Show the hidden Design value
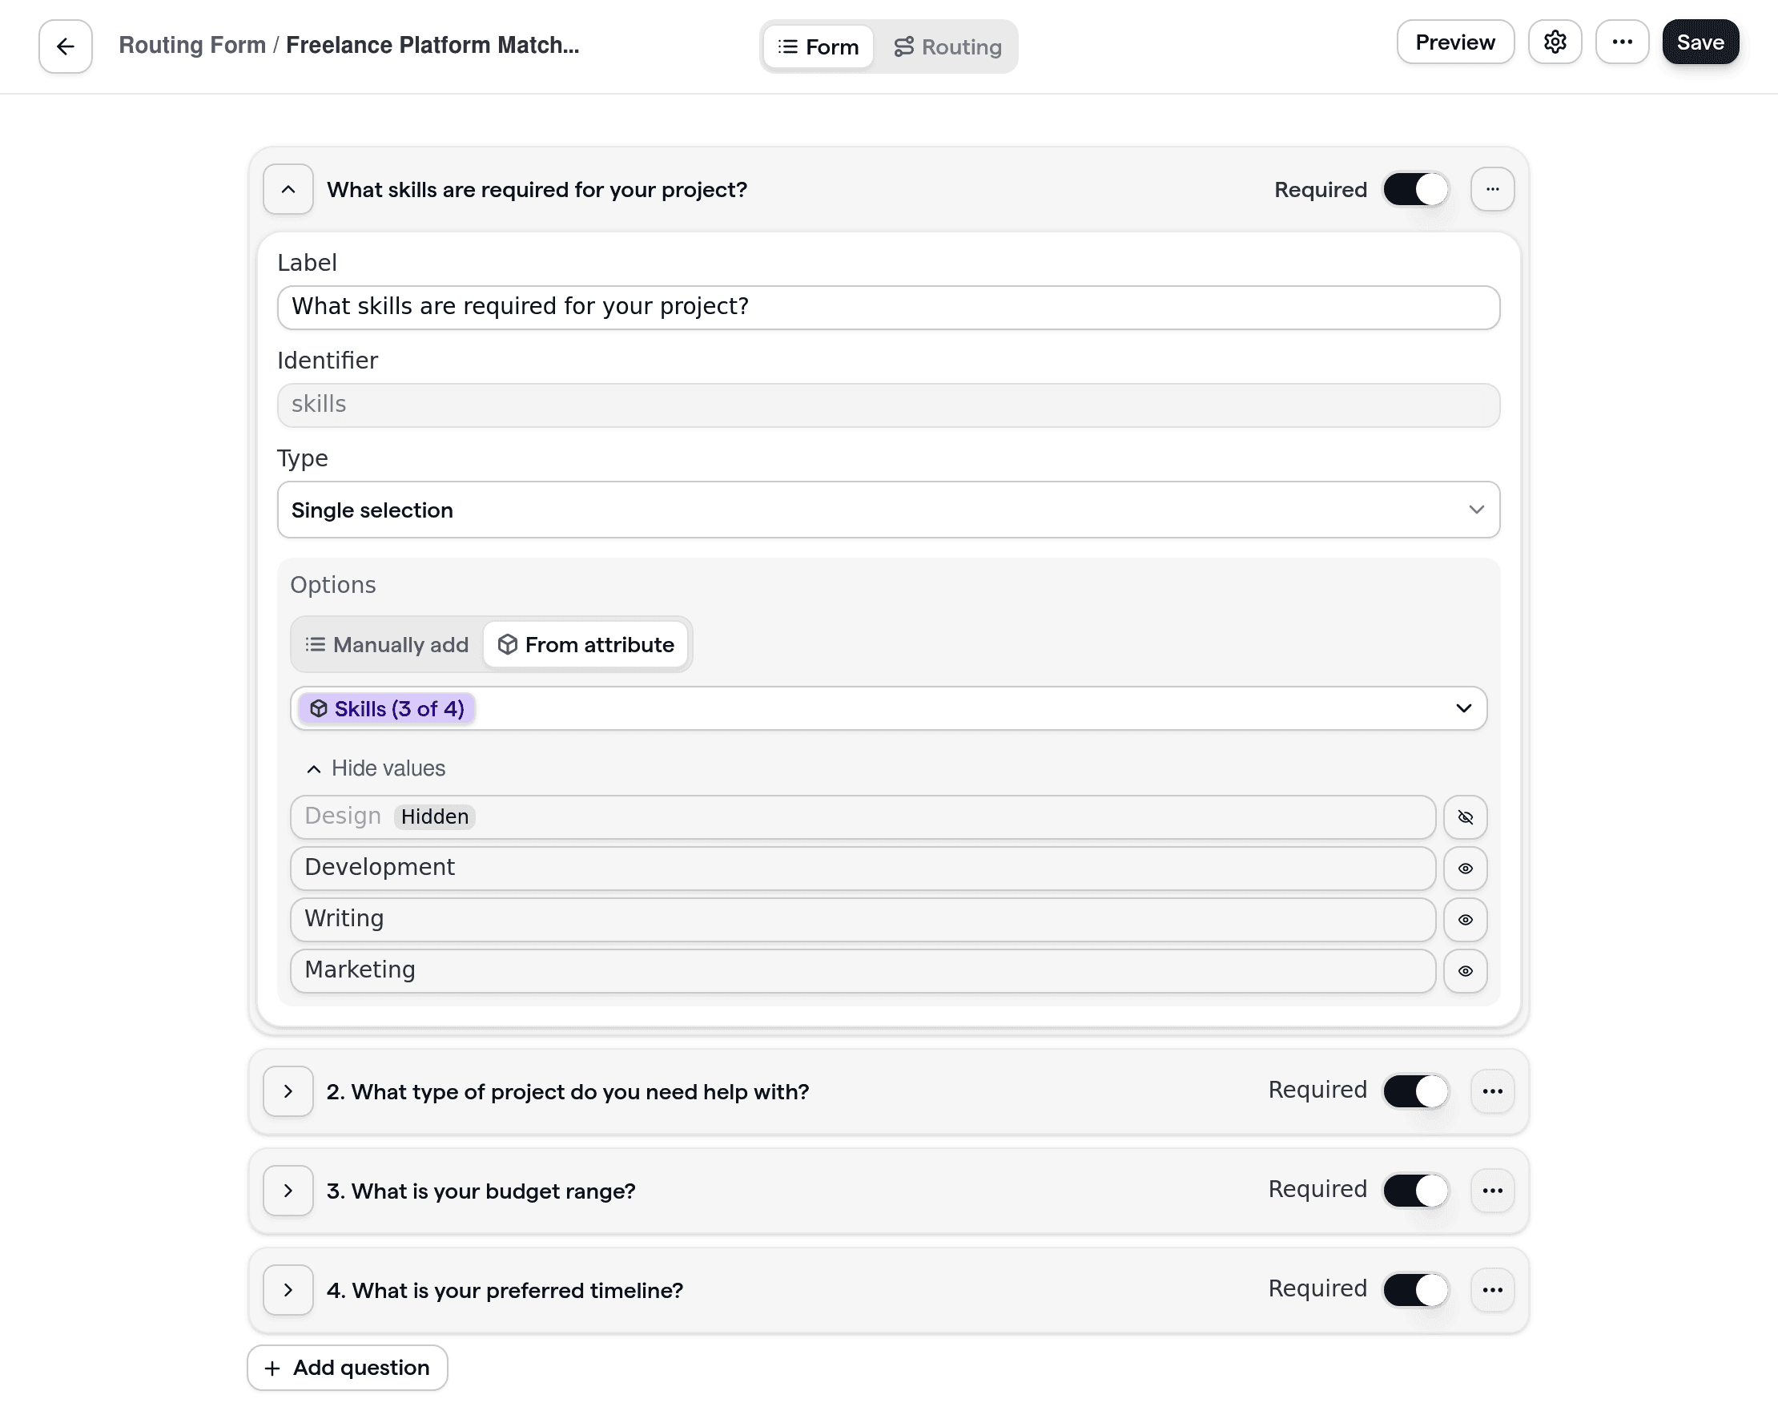This screenshot has width=1778, height=1415. [x=1466, y=816]
